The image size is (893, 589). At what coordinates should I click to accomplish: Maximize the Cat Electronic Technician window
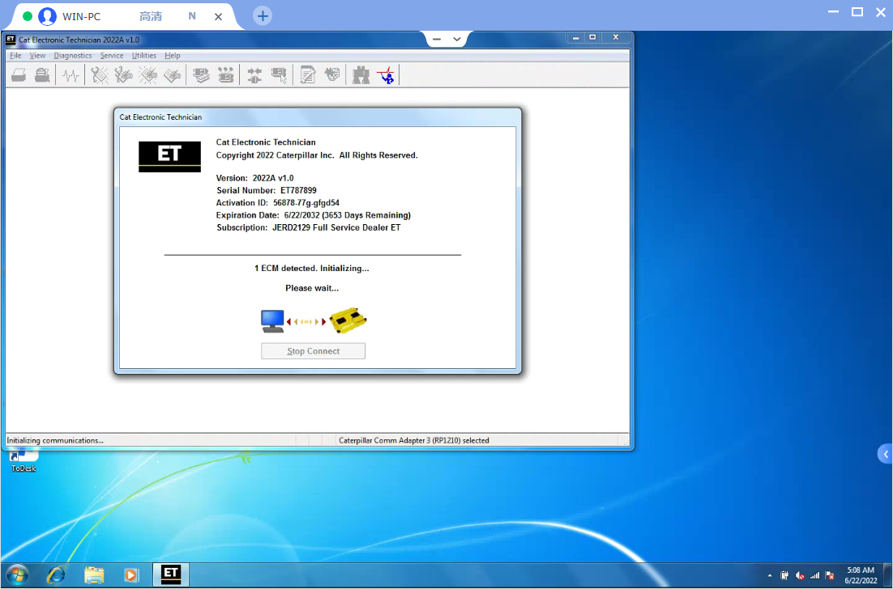click(x=592, y=37)
